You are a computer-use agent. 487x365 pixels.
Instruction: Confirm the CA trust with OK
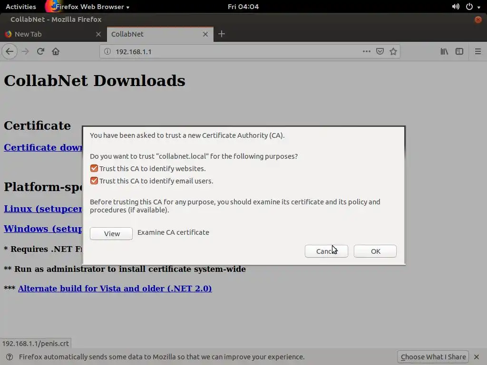(375, 251)
